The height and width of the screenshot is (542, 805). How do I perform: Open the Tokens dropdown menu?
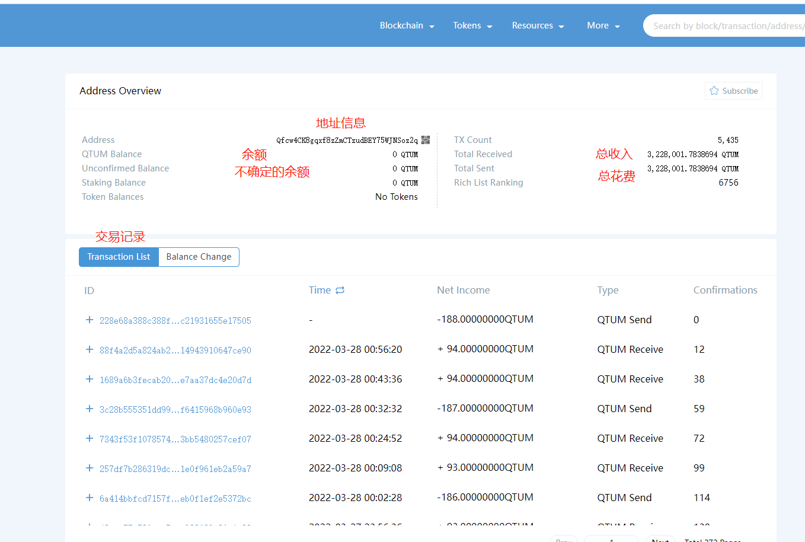(472, 25)
